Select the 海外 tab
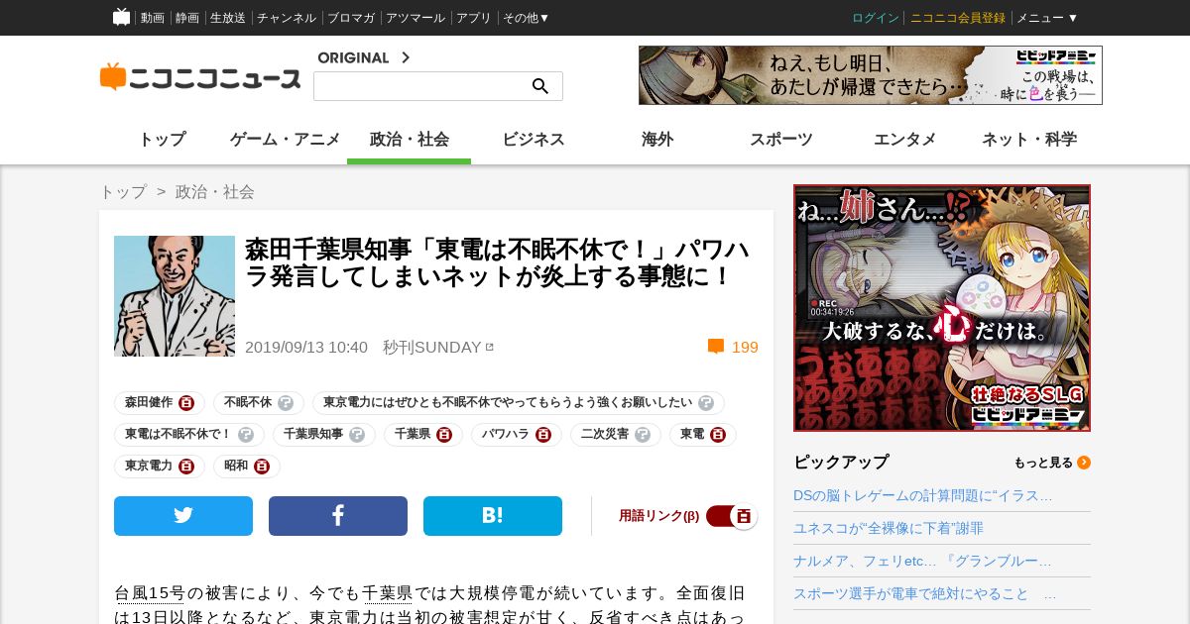Image resolution: width=1190 pixels, height=624 pixels. point(657,140)
